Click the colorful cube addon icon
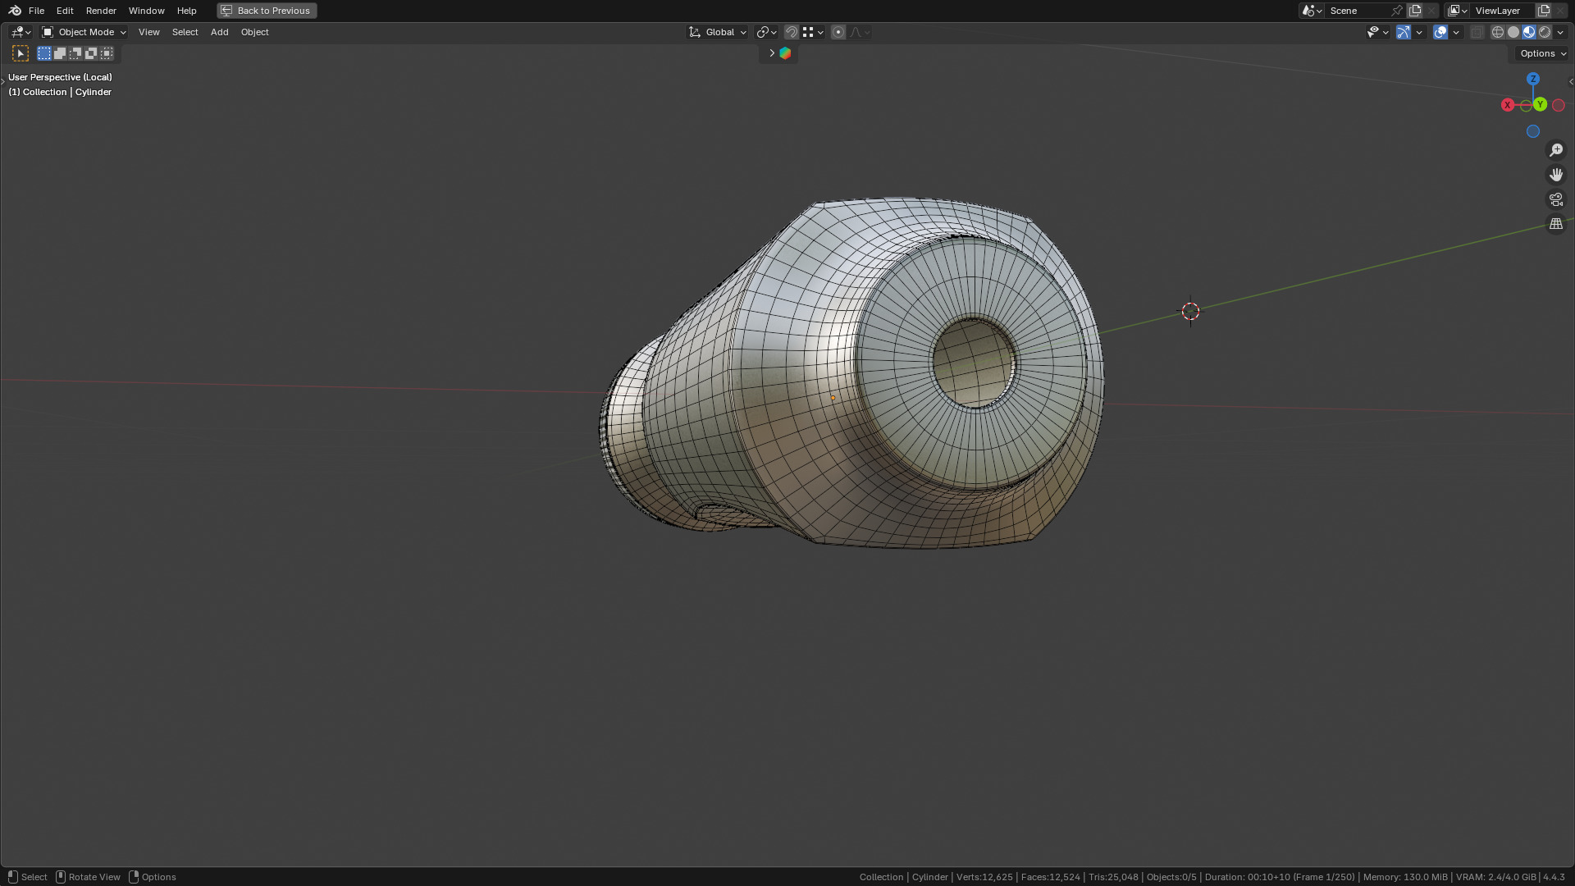 pos(785,53)
